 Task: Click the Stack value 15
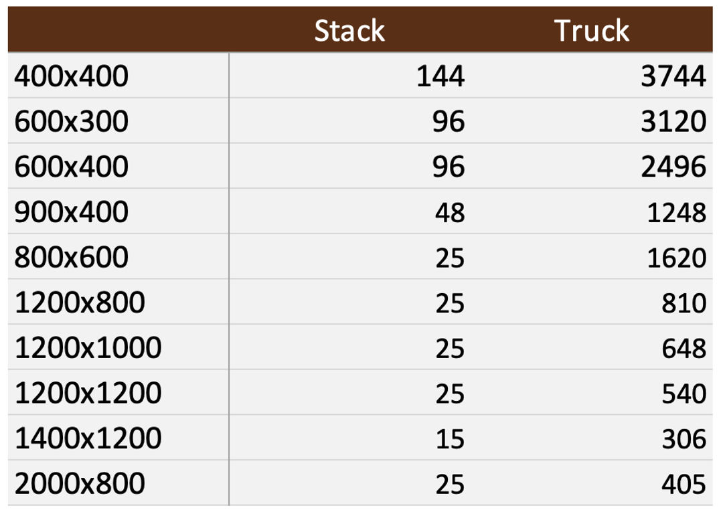point(449,439)
